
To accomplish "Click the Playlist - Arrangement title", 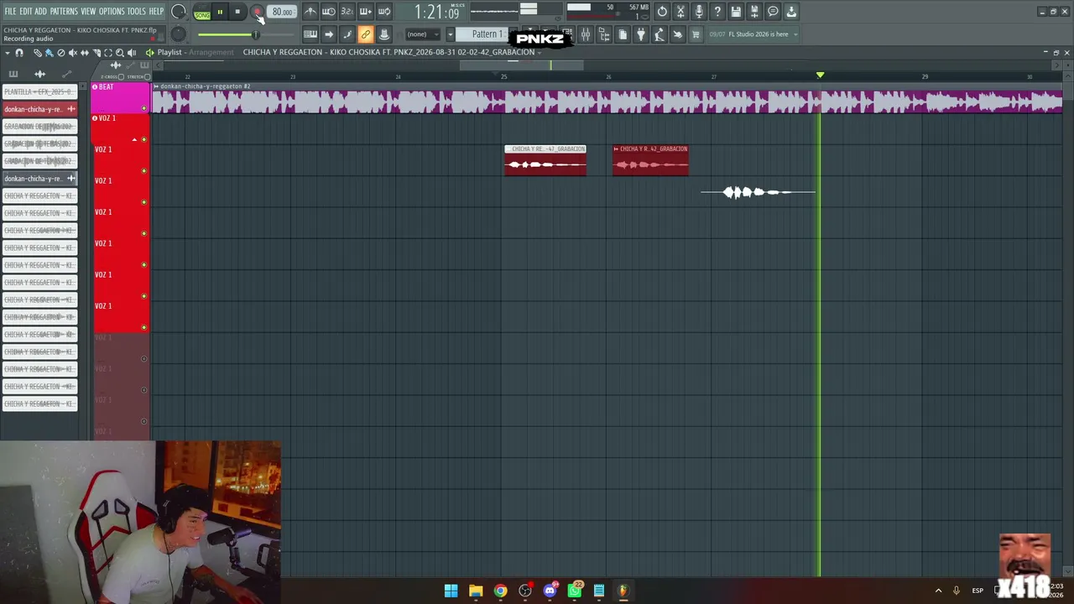I will tap(196, 52).
